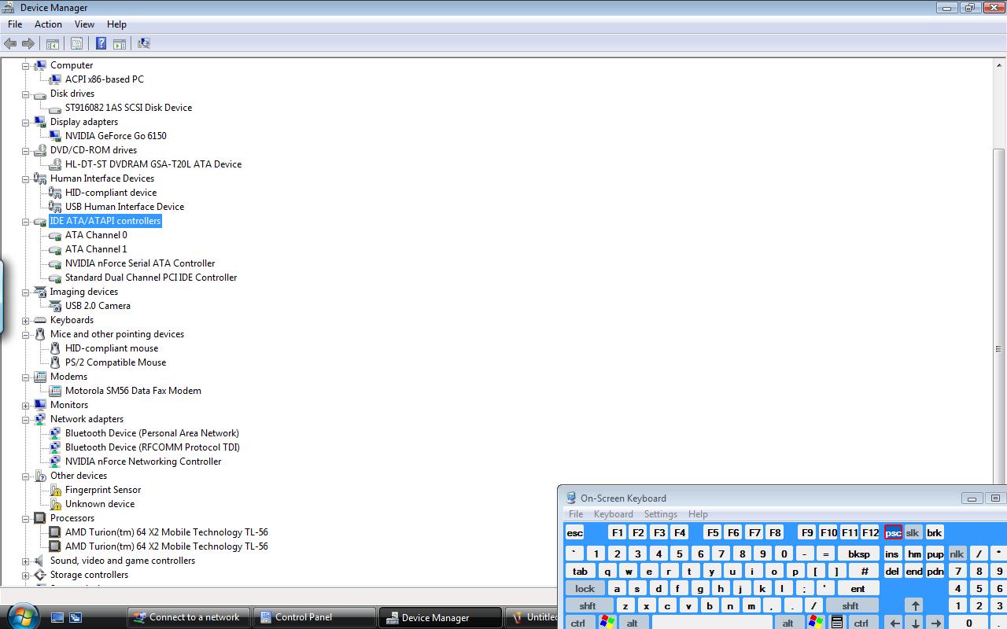Click the Windows logo key beside left alt
This screenshot has height=629, width=1007.
coord(607,623)
